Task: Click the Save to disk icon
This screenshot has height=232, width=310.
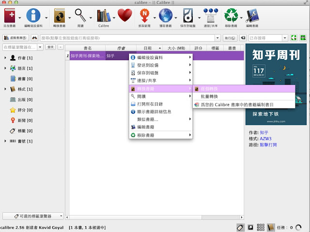Action: point(188,15)
